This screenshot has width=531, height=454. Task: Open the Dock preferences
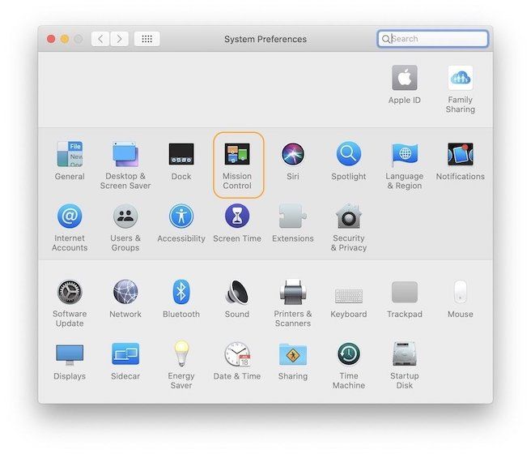(x=181, y=155)
